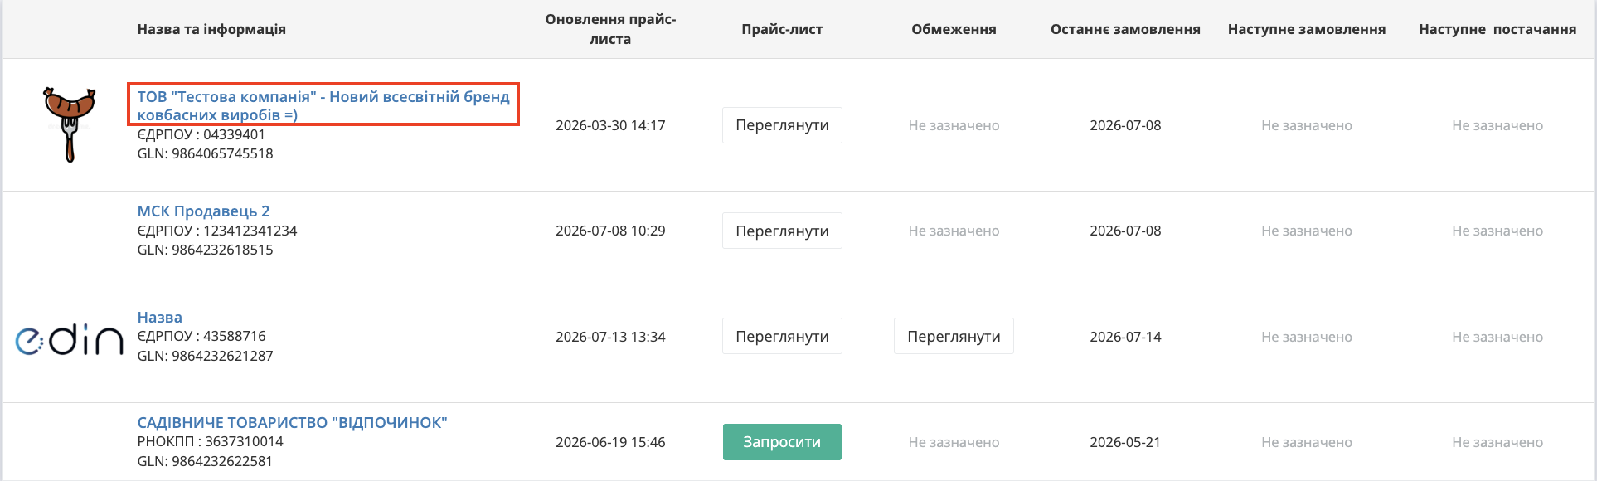Viewport: 1597px width, 481px height.
Task: Click ЄДРПОУ : 43588716 text
Action: coord(201,336)
